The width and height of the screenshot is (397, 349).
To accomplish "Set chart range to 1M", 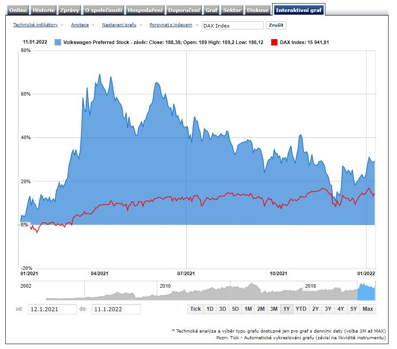I will 248,309.
